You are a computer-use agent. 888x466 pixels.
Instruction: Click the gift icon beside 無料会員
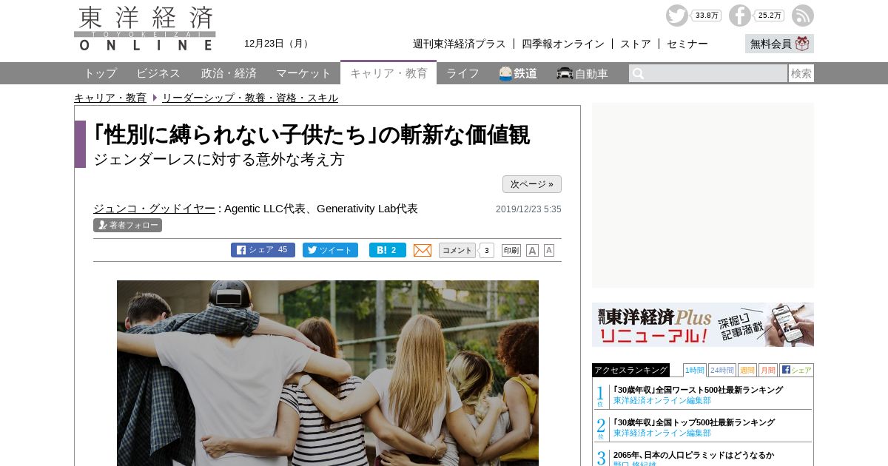tap(802, 44)
